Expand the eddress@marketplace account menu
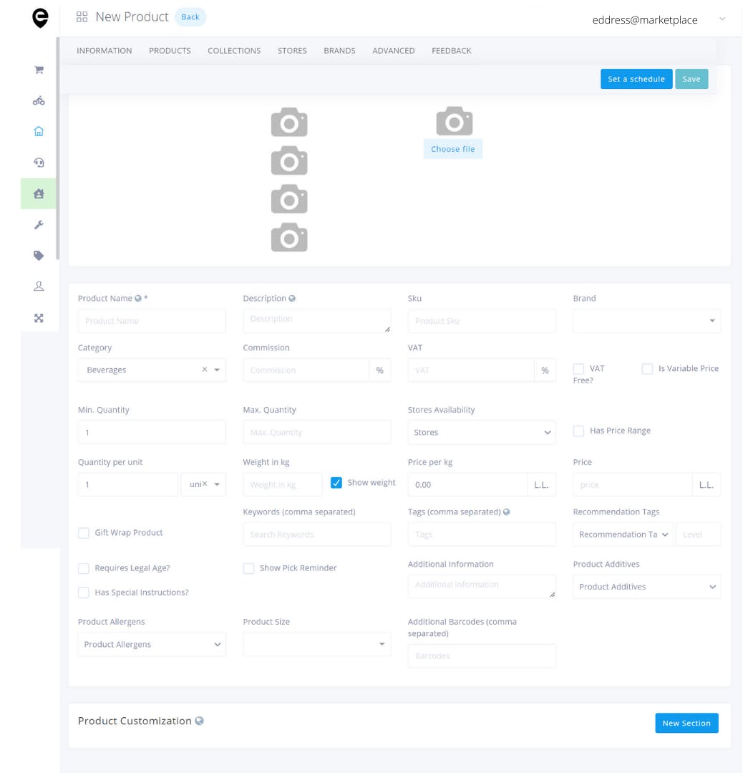Screen dimensions: 753x773 pyautogui.click(x=722, y=19)
